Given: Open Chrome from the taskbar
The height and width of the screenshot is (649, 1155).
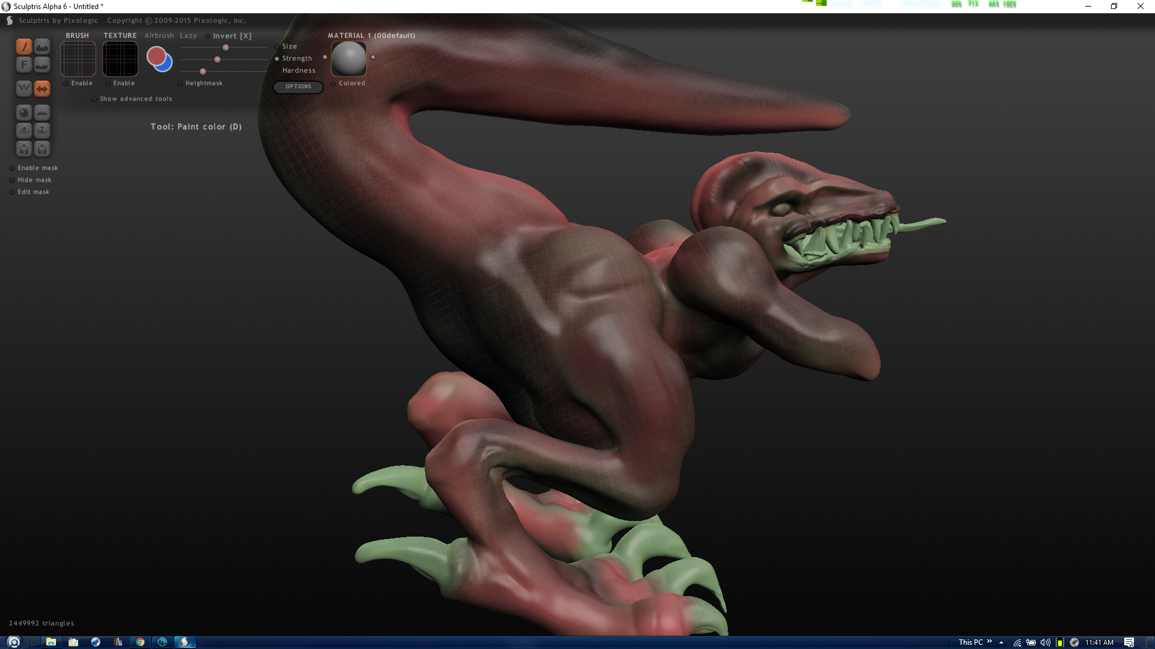Looking at the screenshot, I should 140,642.
